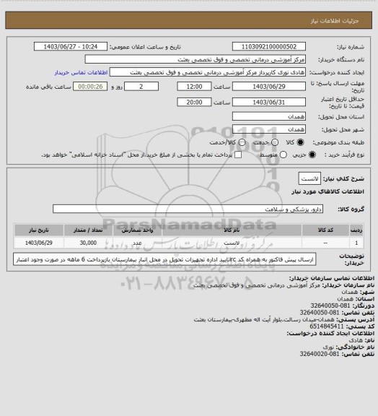Click the validity hour field 20:00

[x=194, y=102]
